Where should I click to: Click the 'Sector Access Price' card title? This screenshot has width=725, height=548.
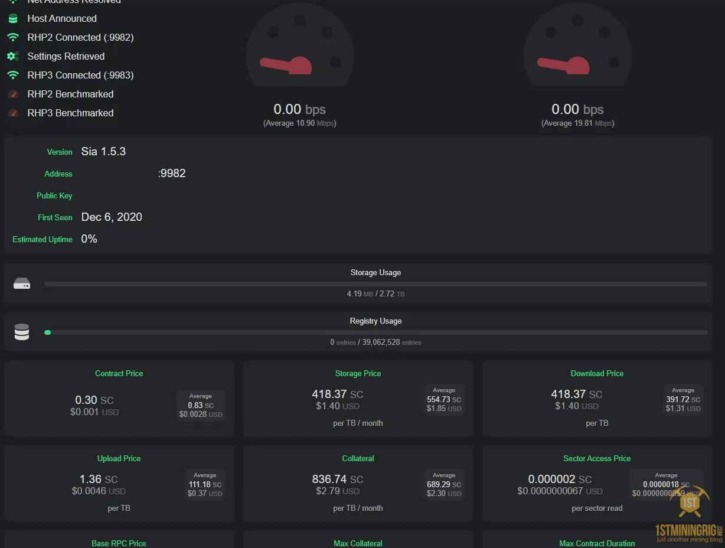[597, 458]
